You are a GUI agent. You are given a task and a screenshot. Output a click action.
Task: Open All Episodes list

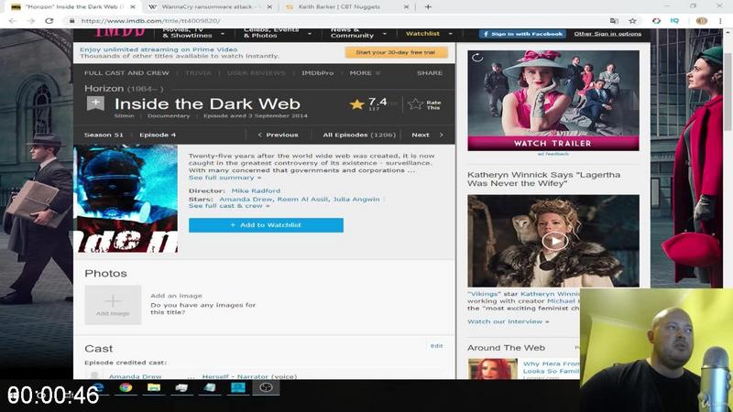click(x=359, y=135)
